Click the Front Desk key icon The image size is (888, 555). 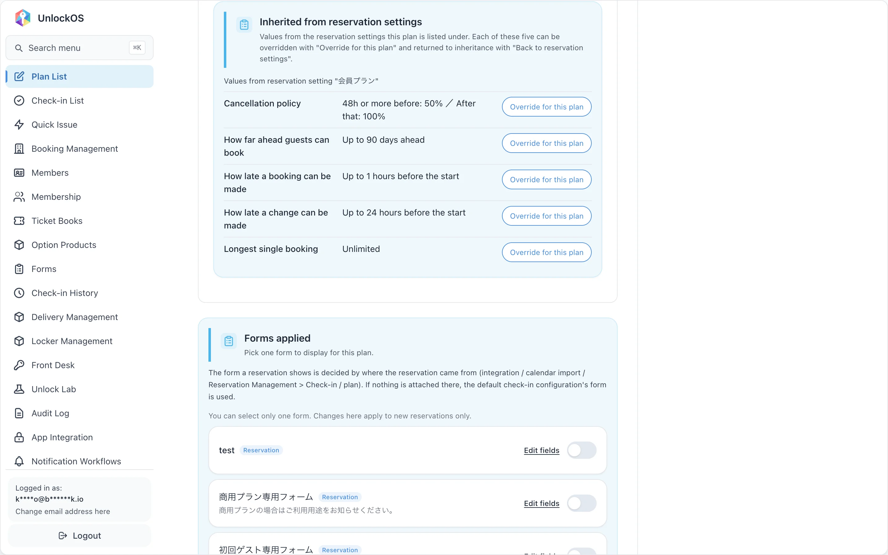point(19,365)
